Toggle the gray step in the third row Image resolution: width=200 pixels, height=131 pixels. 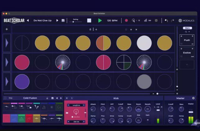144,82
